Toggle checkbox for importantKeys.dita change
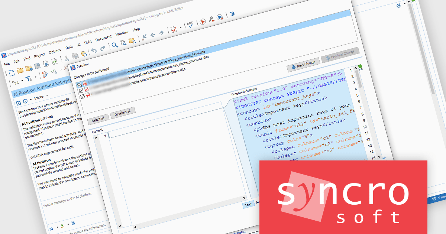The image size is (446, 234). click(x=82, y=96)
